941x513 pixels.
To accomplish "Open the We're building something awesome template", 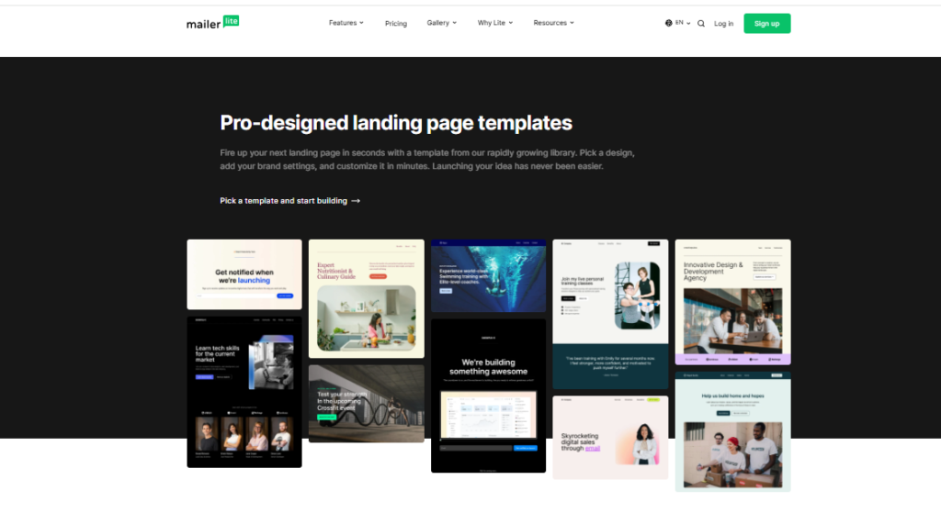I will (x=489, y=396).
